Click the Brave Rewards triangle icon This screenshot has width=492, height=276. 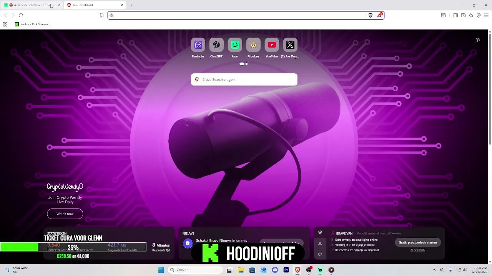[x=380, y=15]
